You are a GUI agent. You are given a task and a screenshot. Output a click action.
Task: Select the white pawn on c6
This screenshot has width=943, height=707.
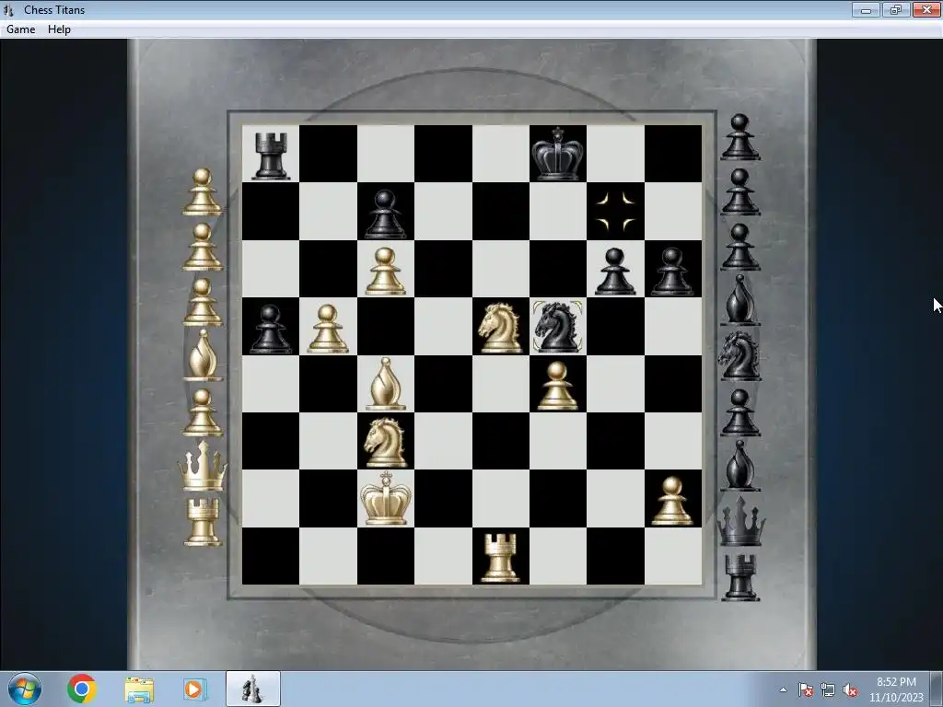(385, 272)
